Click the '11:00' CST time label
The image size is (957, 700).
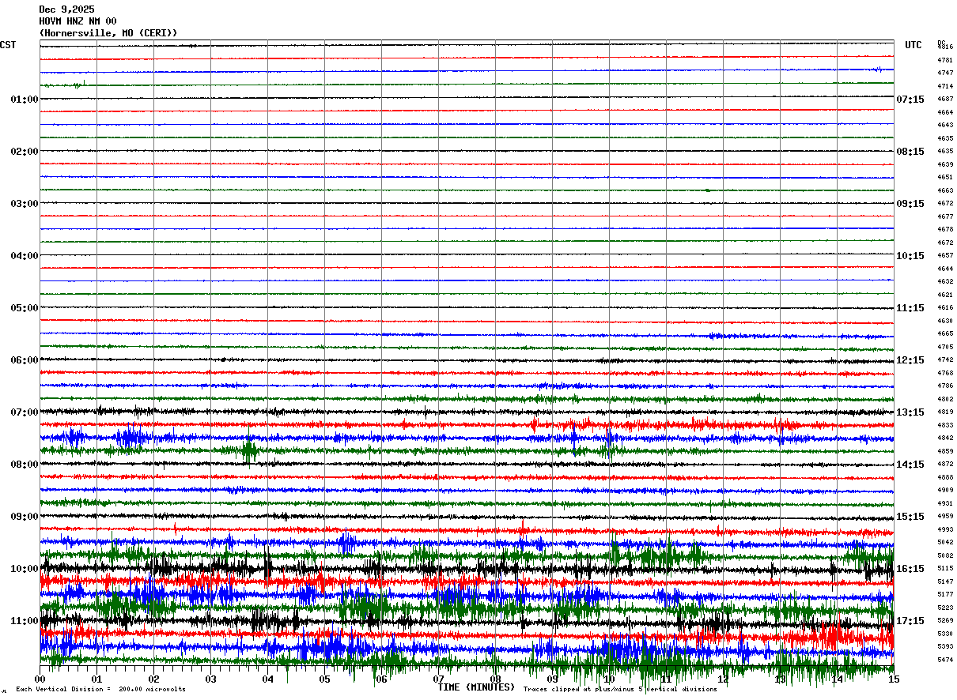pos(25,621)
